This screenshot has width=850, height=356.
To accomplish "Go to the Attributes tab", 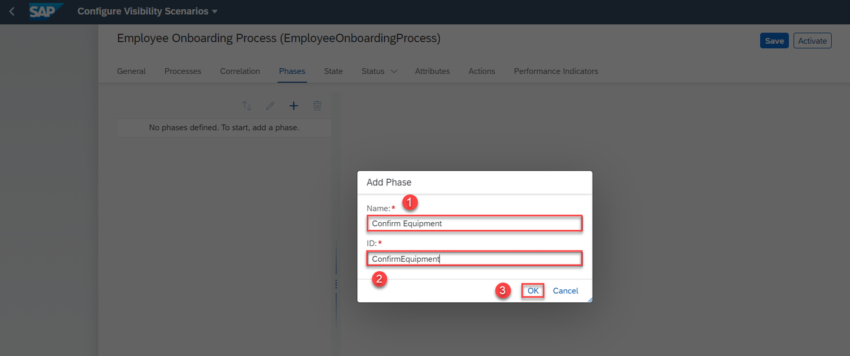I will click(x=432, y=71).
